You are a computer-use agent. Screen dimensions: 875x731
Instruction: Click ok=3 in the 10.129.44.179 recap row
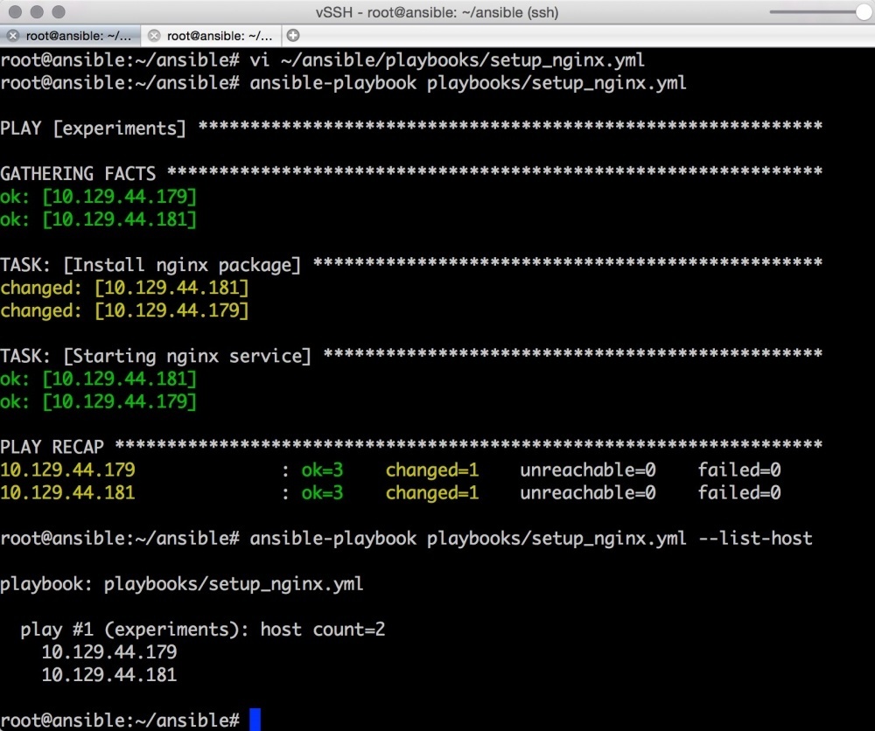pos(323,470)
